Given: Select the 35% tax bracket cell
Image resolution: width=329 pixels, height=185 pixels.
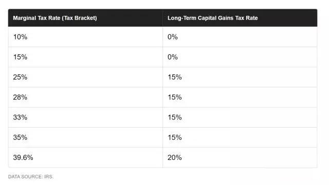Looking at the screenshot, I should point(85,137).
